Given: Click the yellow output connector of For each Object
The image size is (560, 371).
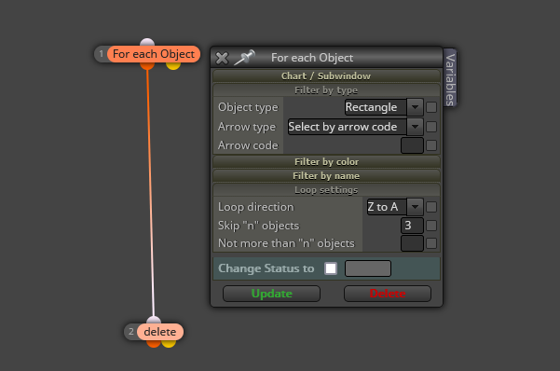Looking at the screenshot, I should 173,66.
